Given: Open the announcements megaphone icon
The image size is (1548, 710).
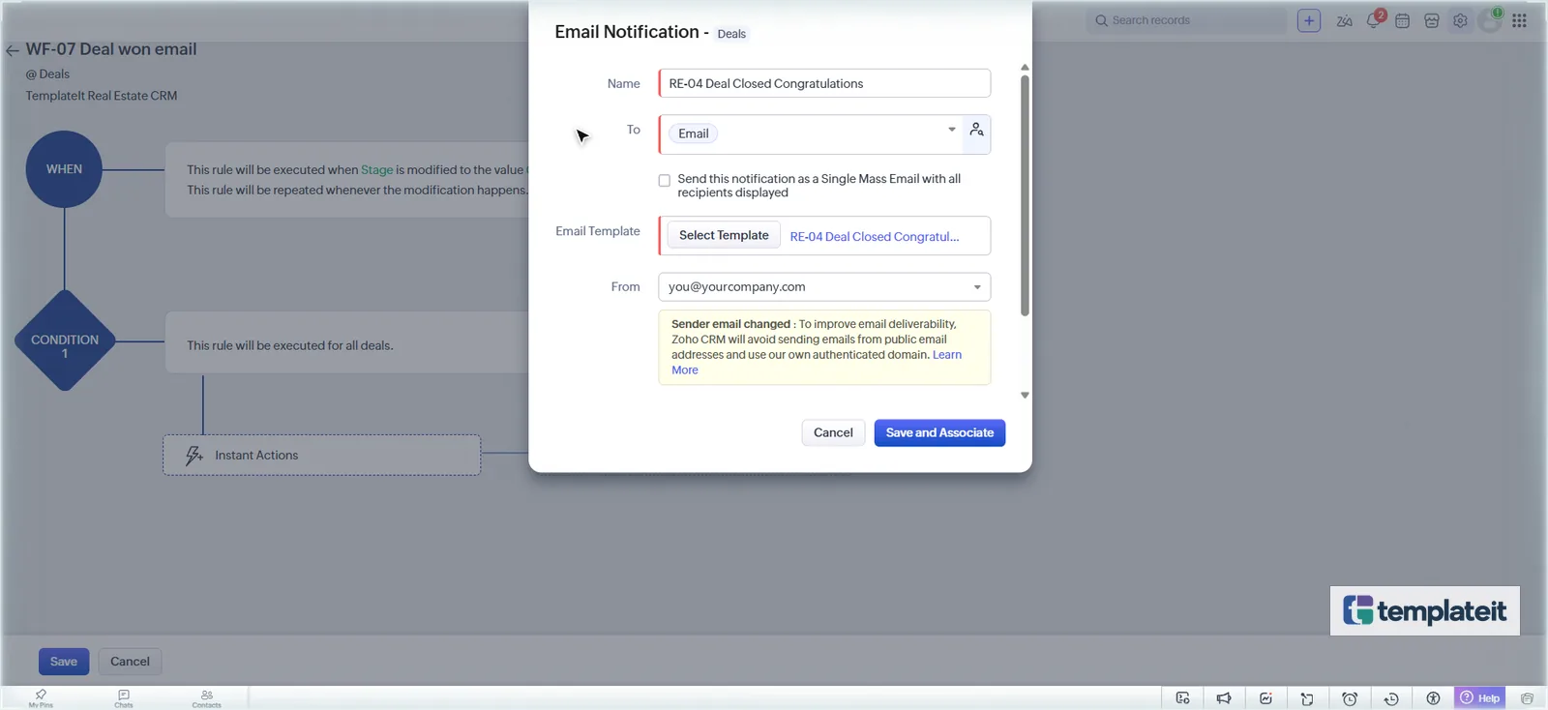Looking at the screenshot, I should point(1224,698).
